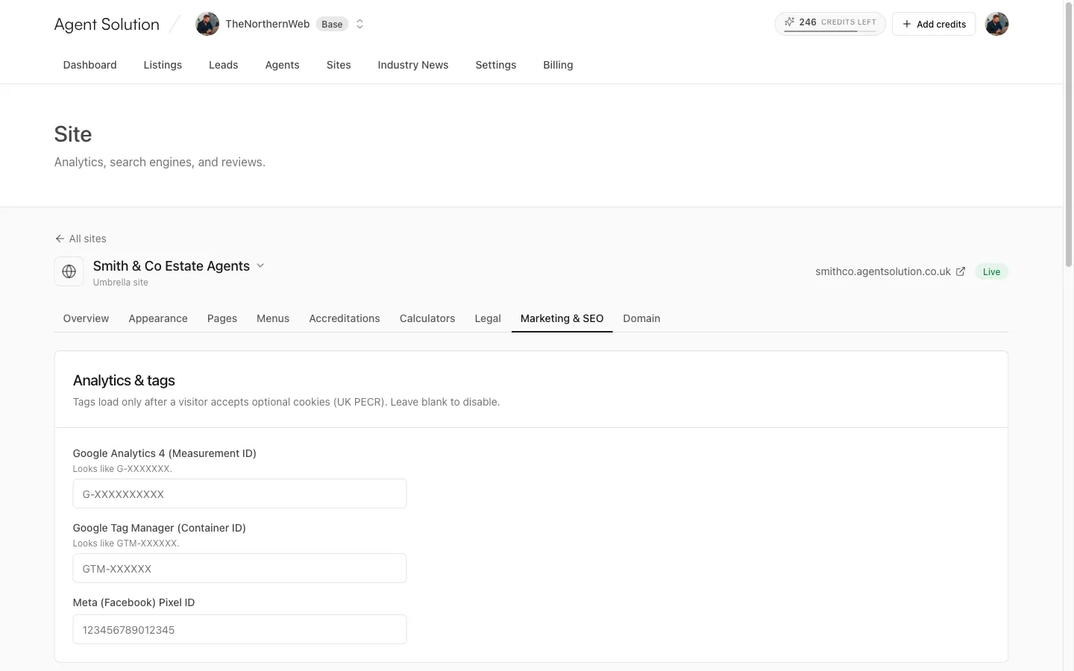Expand the workspace switcher chevrons
The image size is (1074, 671).
pos(359,24)
